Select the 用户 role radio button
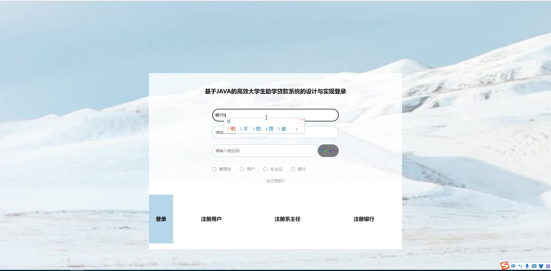 (x=242, y=169)
